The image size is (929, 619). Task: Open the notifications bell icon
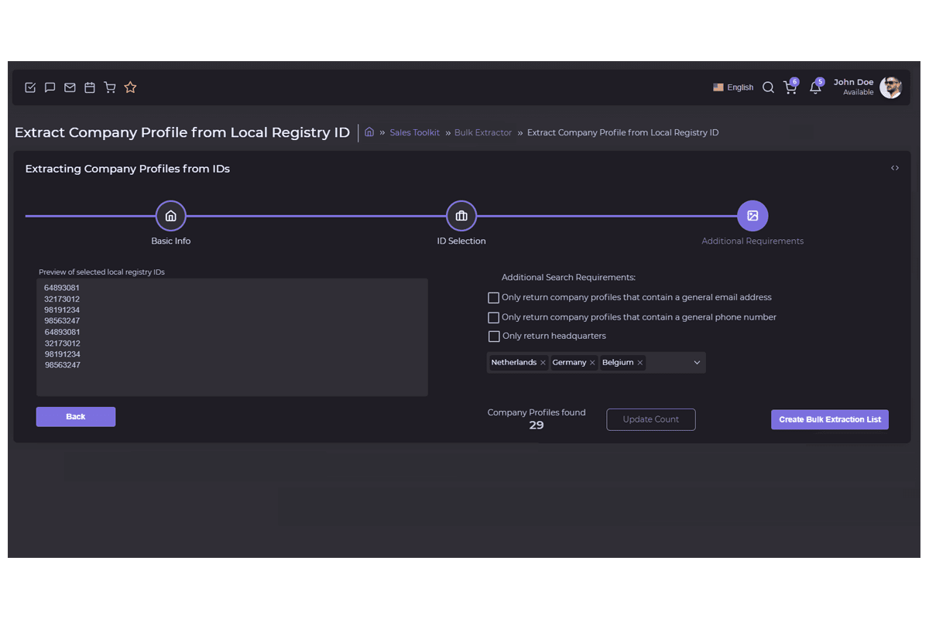[x=815, y=87]
